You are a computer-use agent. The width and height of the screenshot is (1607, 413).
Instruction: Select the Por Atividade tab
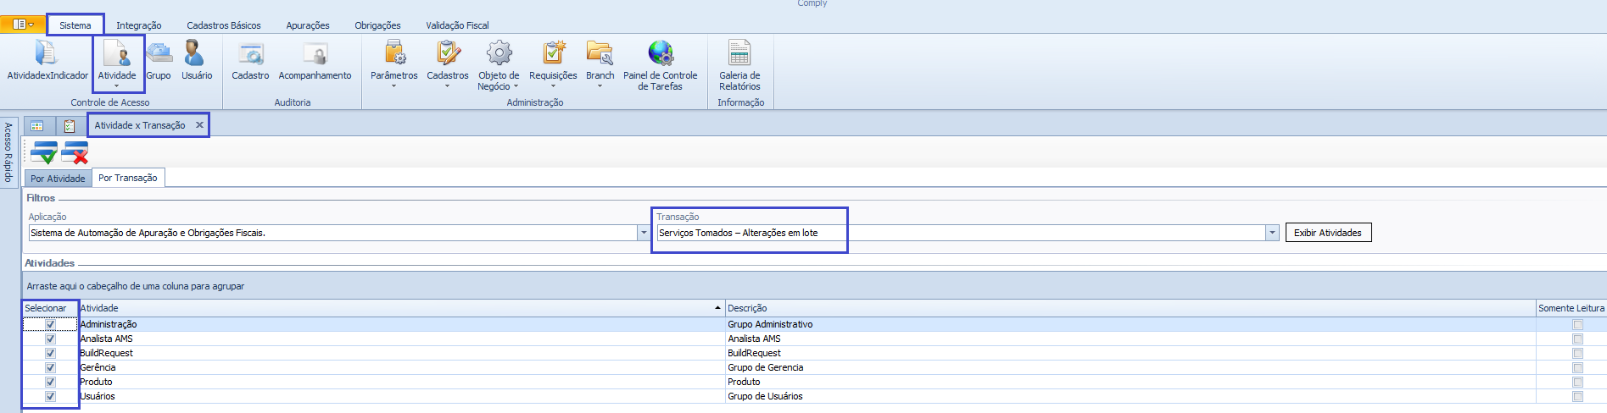coord(58,179)
